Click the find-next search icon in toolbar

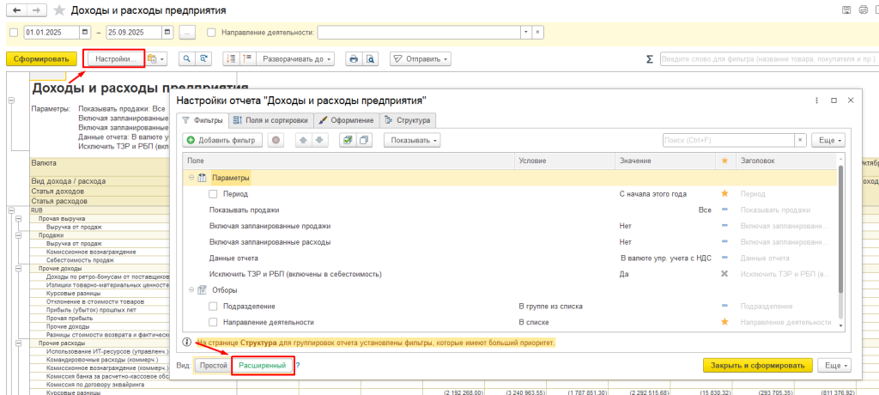204,58
